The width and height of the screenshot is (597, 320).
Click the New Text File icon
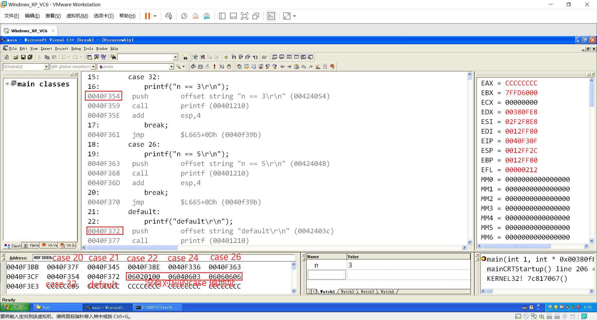7,57
